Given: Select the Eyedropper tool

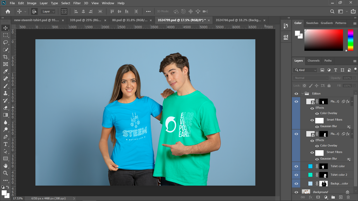Looking at the screenshot, I should 5,71.
